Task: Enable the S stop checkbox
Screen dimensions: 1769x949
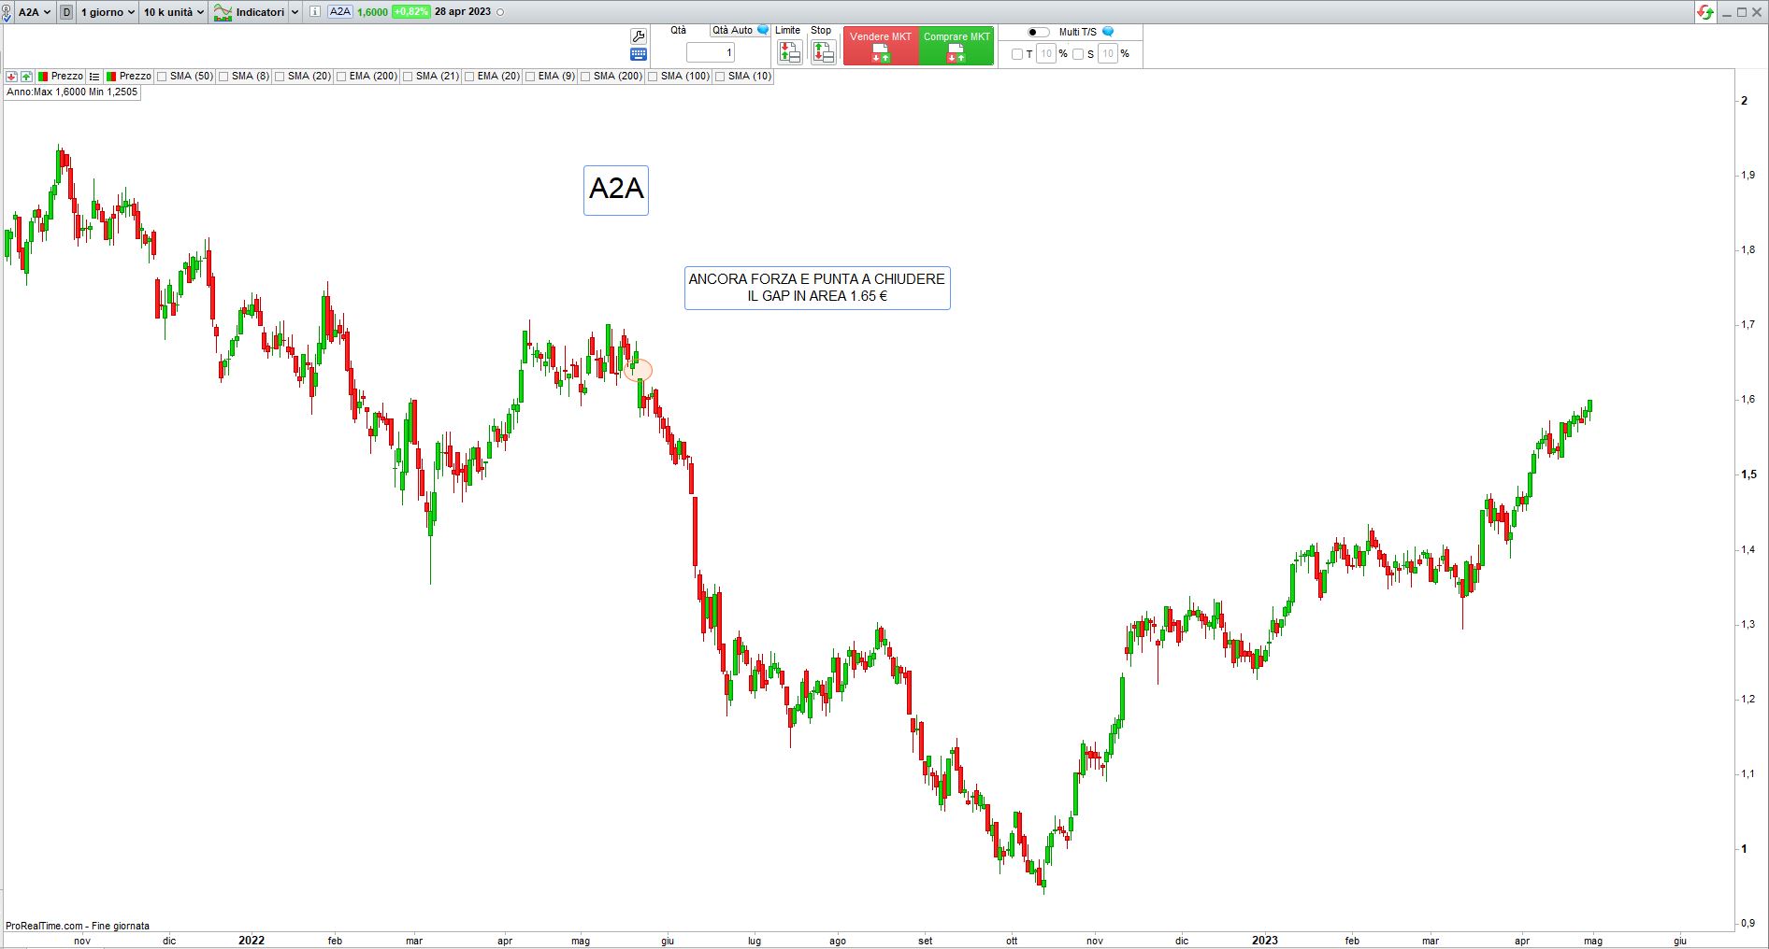Action: pyautogui.click(x=1078, y=54)
